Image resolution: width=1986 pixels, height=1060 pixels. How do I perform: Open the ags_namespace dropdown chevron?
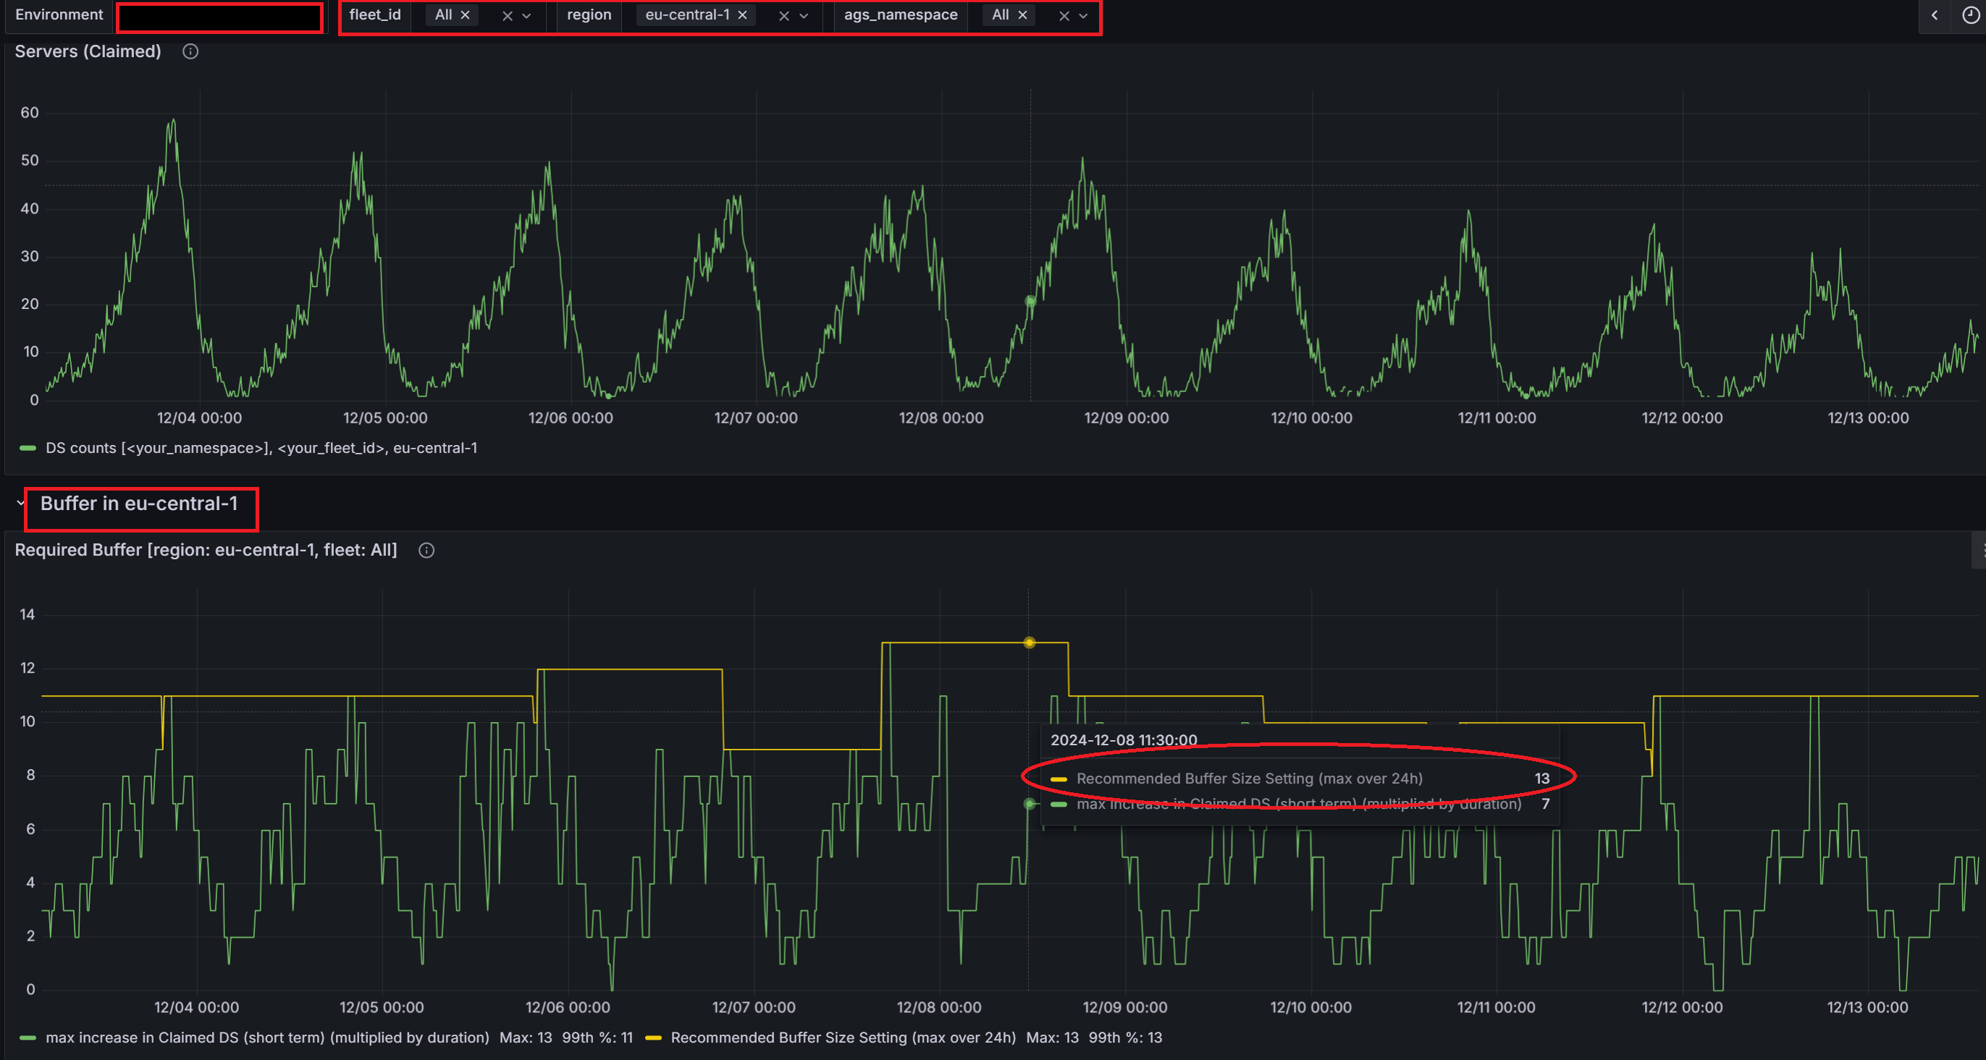pos(1083,16)
